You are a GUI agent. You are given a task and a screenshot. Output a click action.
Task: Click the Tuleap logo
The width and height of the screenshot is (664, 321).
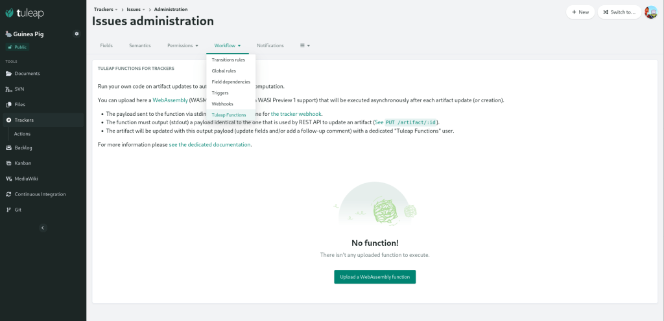pos(24,13)
